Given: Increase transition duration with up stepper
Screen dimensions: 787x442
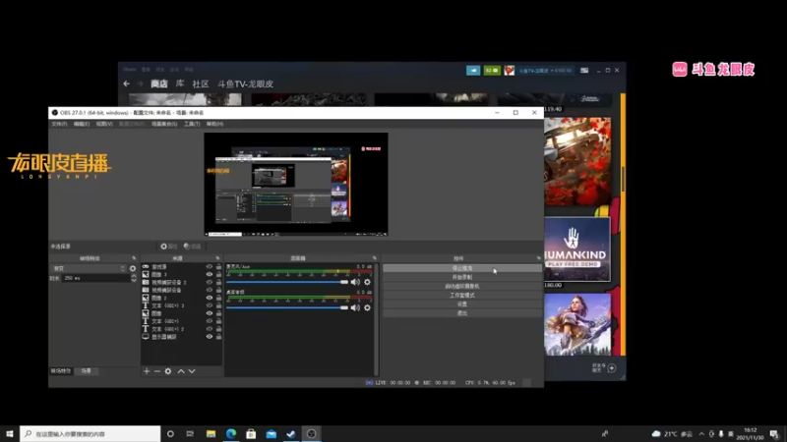Looking at the screenshot, I should (x=134, y=276).
